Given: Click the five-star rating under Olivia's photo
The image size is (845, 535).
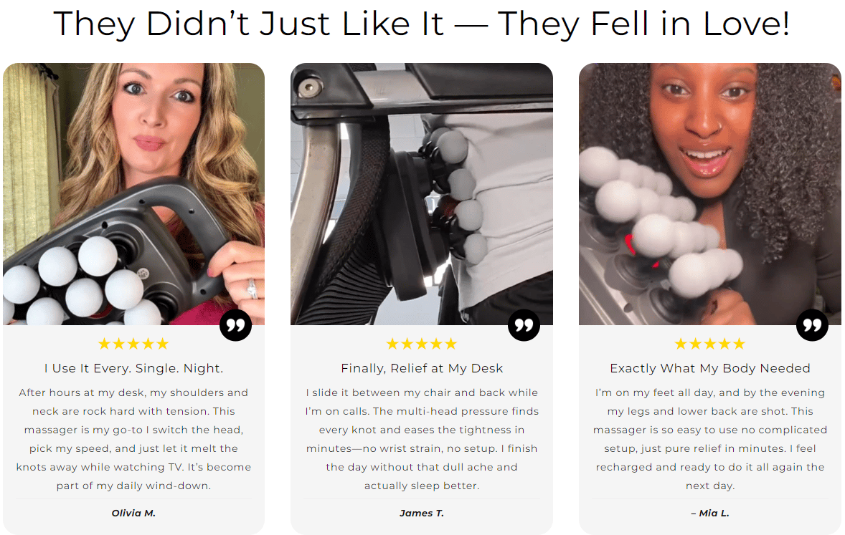Looking at the screenshot, I should (133, 344).
